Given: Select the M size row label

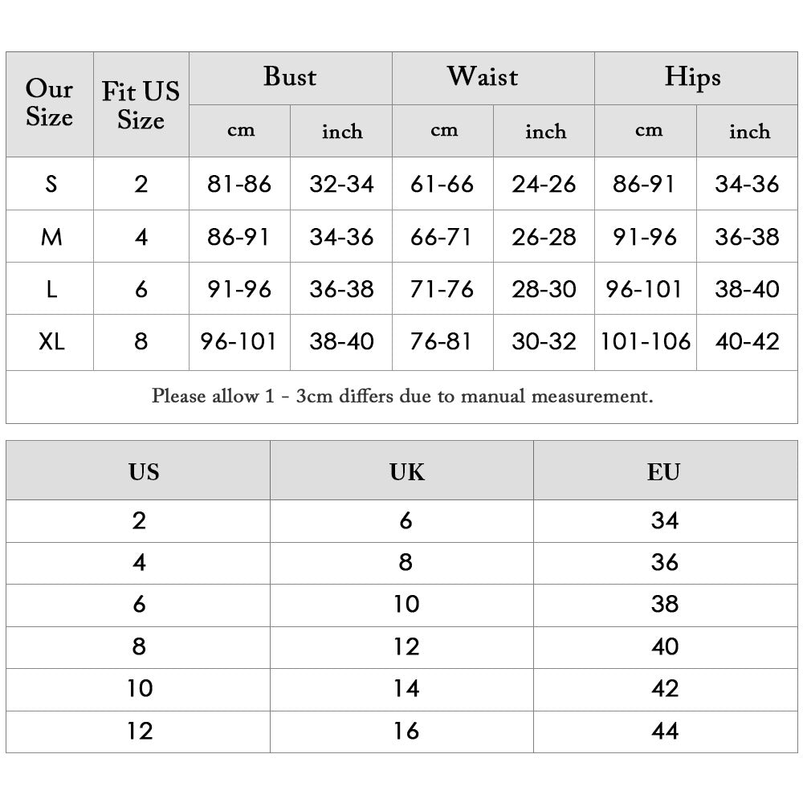Looking at the screenshot, I should coord(51,237).
